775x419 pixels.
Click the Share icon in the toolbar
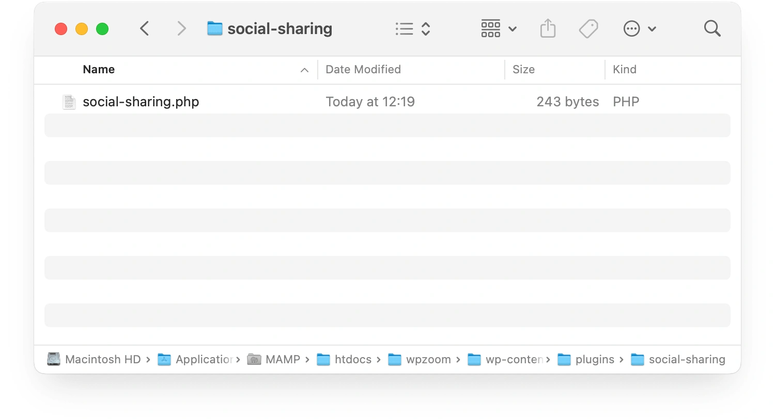(x=548, y=28)
